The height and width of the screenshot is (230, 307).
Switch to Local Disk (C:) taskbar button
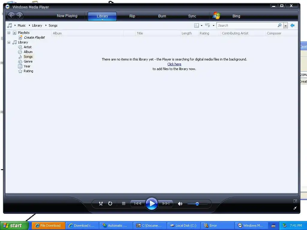(x=184, y=226)
